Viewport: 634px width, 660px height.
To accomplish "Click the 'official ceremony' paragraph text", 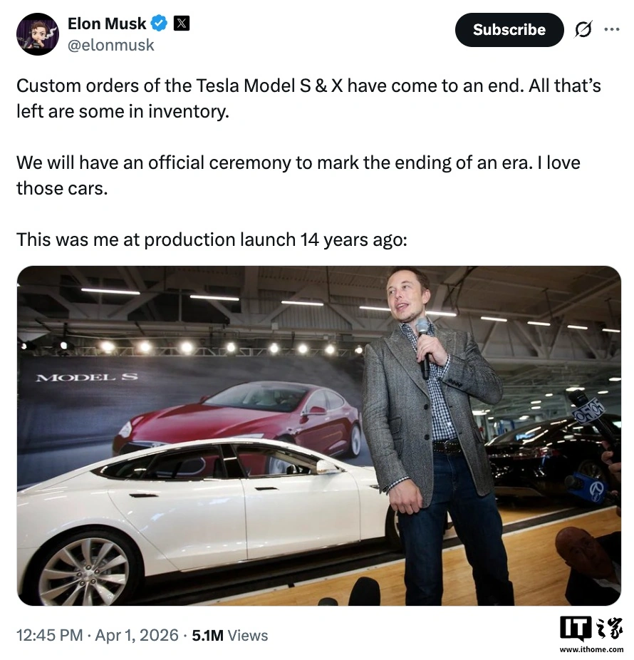I will pyautogui.click(x=298, y=175).
